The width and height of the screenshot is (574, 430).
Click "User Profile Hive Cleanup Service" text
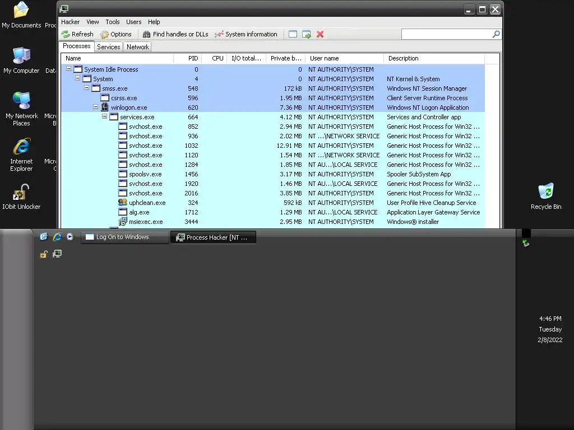coord(432,203)
